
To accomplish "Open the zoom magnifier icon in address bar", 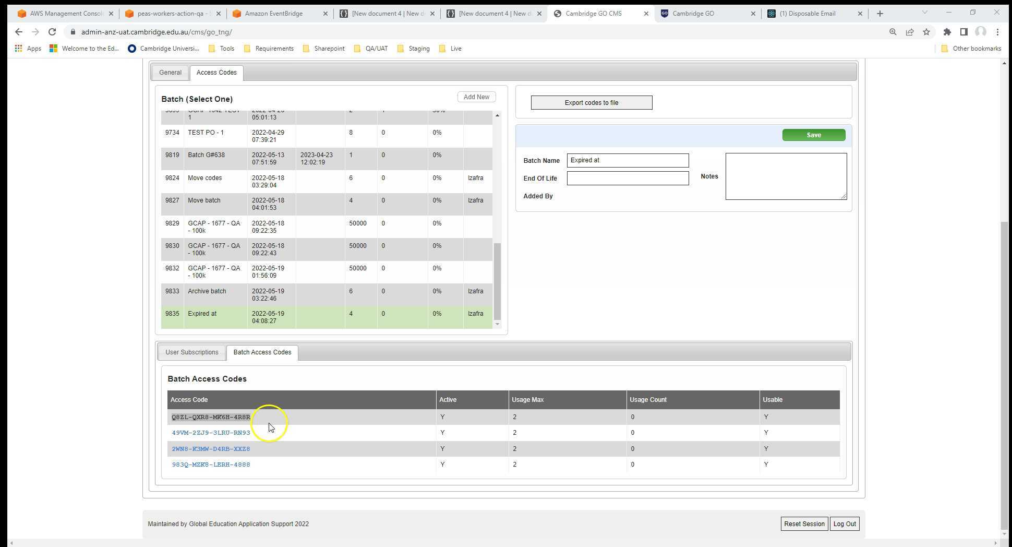I will point(893,32).
